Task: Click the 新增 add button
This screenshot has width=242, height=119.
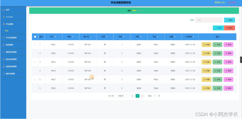Action: (x=218, y=28)
